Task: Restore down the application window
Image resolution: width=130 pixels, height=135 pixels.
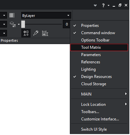Action: pos(120,5)
